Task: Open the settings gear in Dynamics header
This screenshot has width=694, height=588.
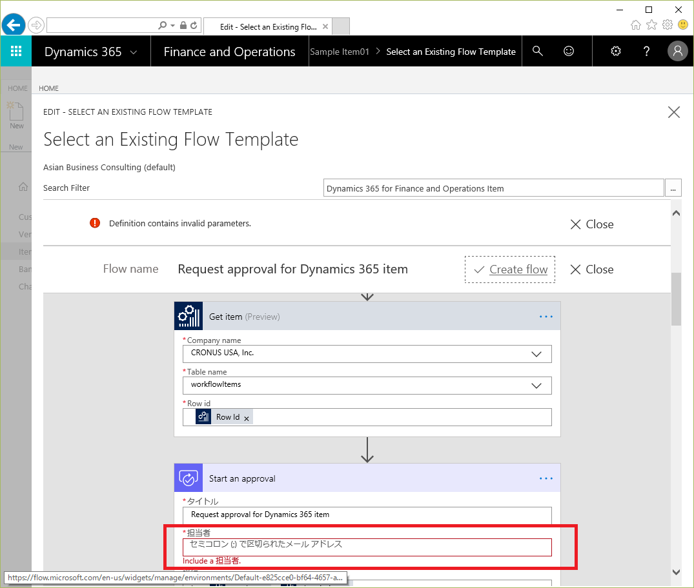Action: [616, 52]
